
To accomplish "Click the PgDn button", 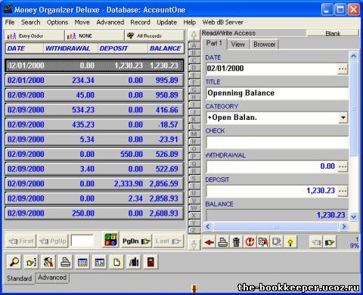I will coord(136,241).
